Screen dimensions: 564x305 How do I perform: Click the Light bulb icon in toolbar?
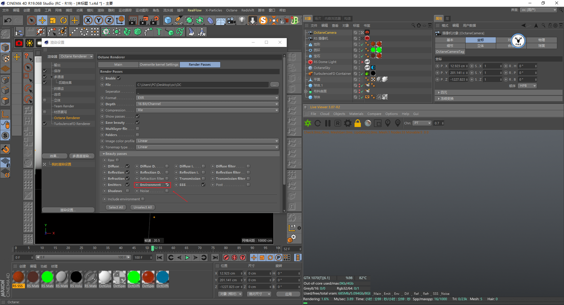click(242, 20)
